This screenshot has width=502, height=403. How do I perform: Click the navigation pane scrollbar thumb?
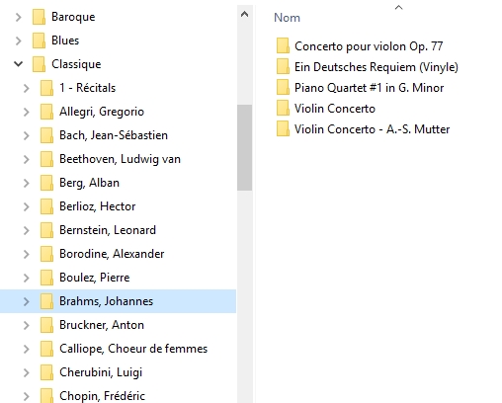(x=244, y=147)
